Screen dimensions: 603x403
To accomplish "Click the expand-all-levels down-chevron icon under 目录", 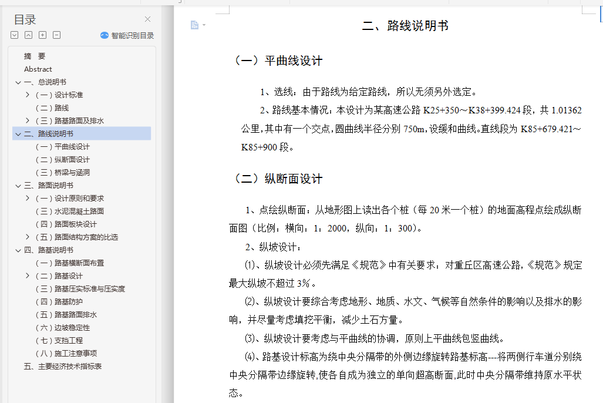I will coord(15,35).
